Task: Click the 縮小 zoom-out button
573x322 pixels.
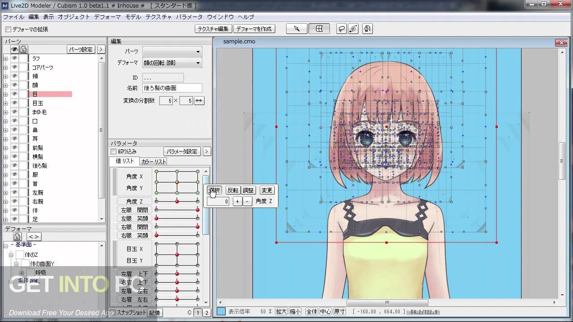Action: pyautogui.click(x=295, y=312)
